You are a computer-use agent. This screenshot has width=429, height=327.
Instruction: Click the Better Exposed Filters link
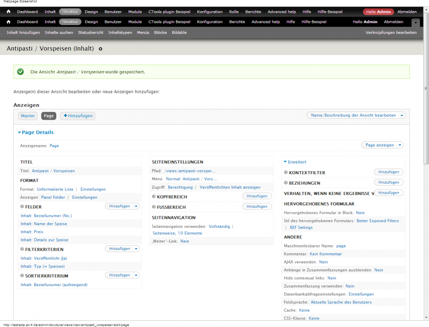[x=377, y=221]
